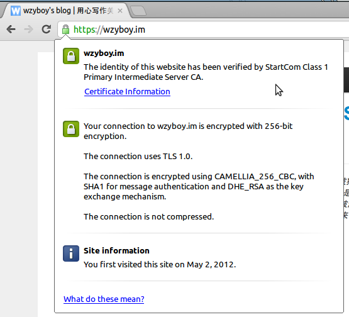349x317 pixels.
Task: Click 'You first visited this site on May 2, 2012.'
Action: click(160, 264)
